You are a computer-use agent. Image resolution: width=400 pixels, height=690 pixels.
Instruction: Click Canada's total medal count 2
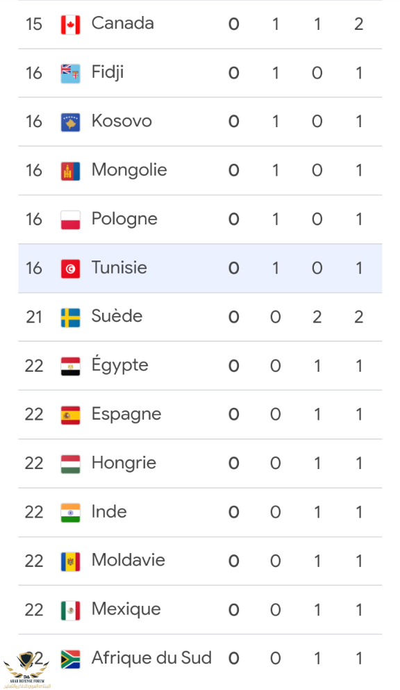click(x=359, y=24)
